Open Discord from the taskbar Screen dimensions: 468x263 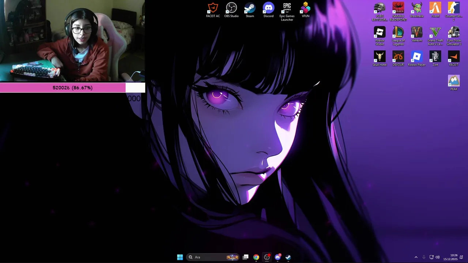tap(278, 257)
